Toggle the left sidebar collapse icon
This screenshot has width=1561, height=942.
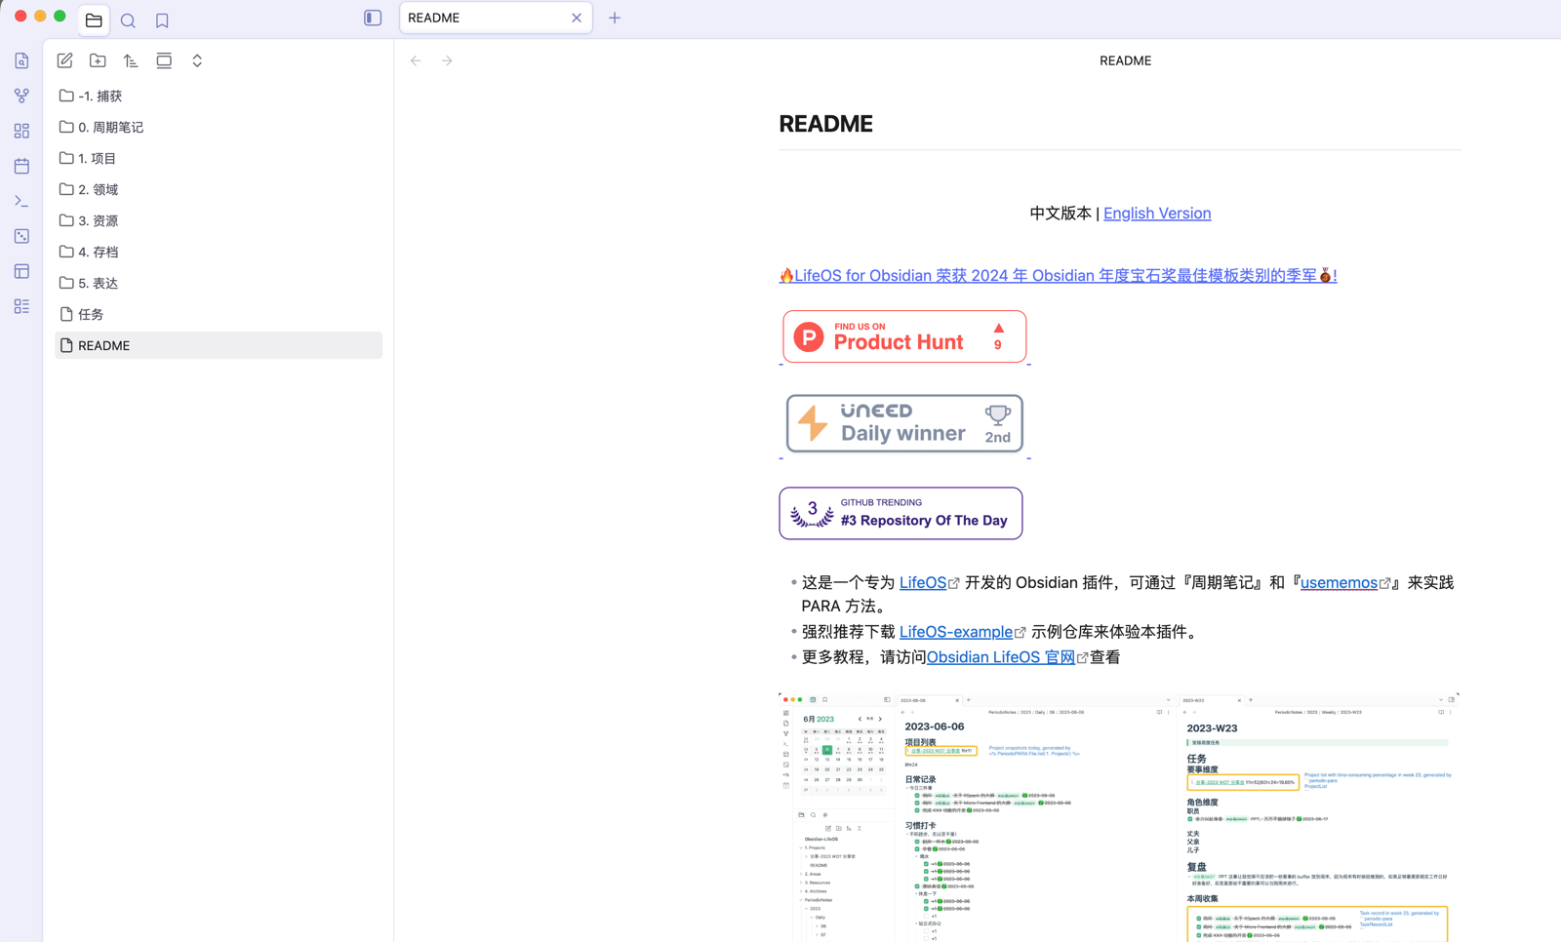[x=373, y=18]
